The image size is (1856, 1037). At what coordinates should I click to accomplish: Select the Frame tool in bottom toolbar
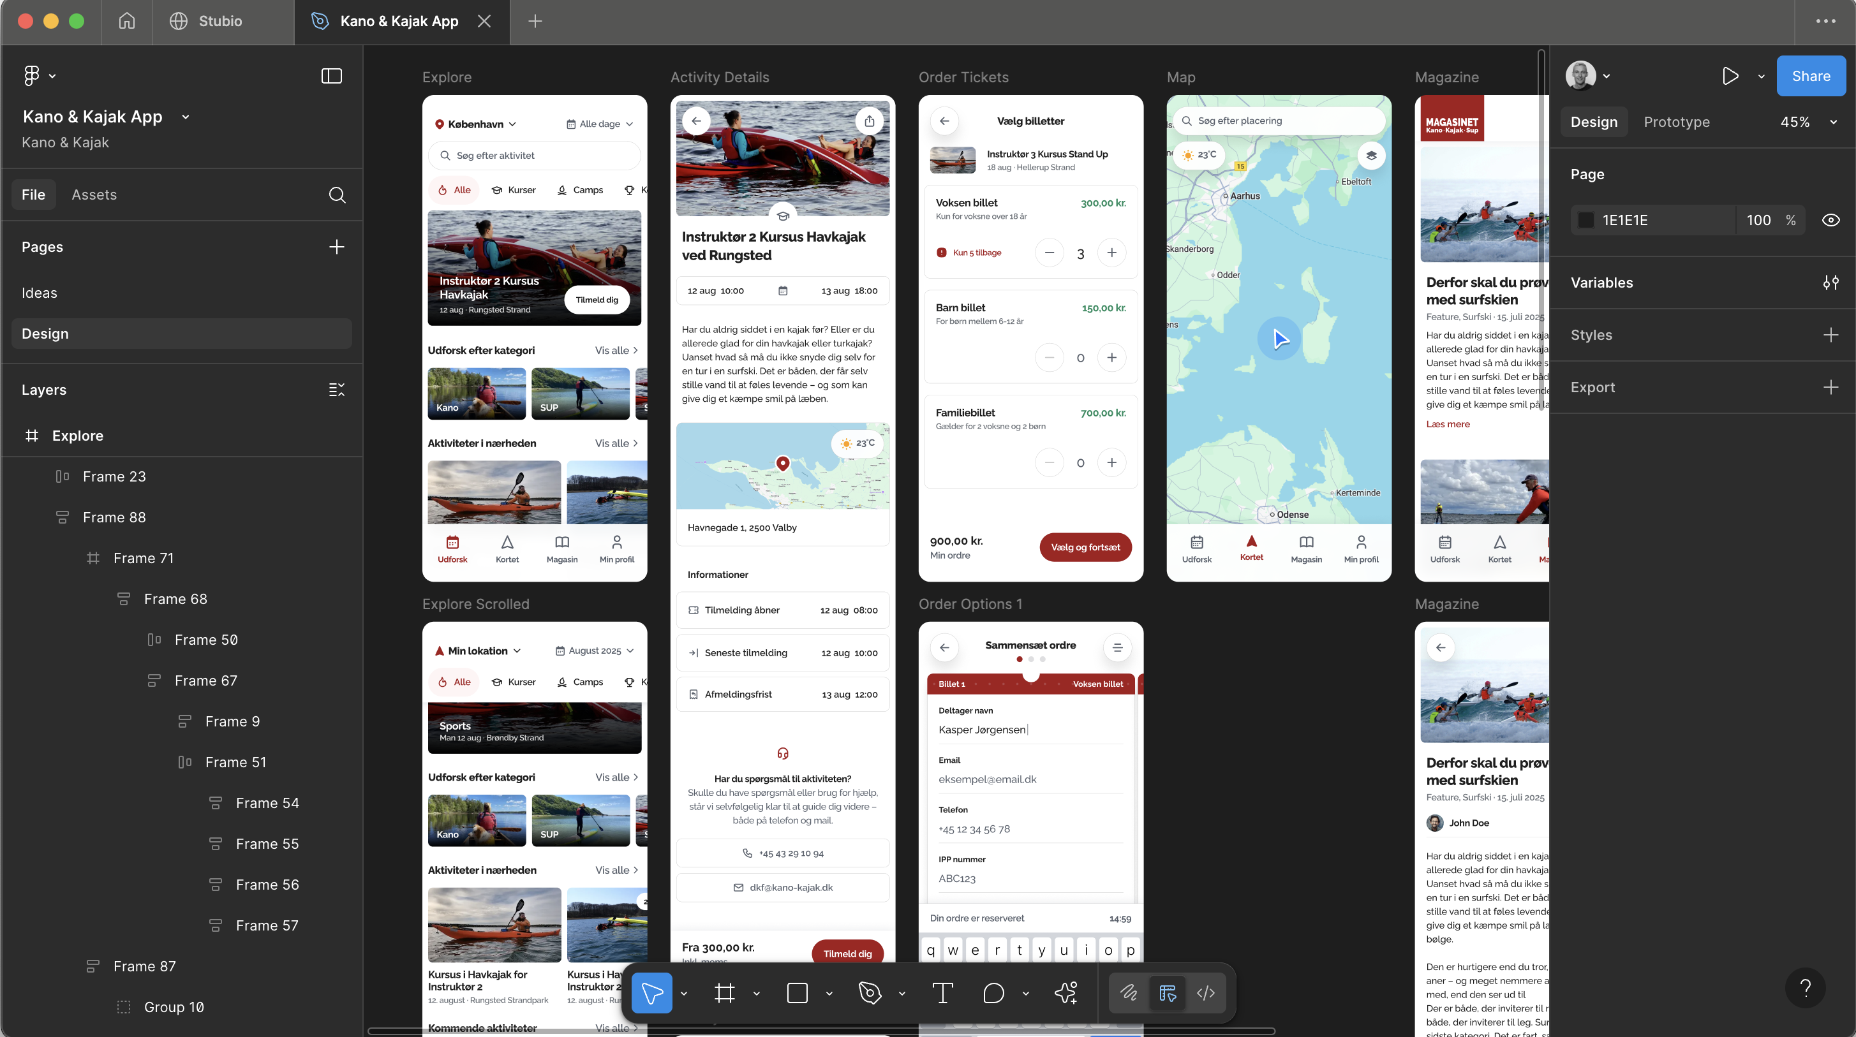click(724, 993)
